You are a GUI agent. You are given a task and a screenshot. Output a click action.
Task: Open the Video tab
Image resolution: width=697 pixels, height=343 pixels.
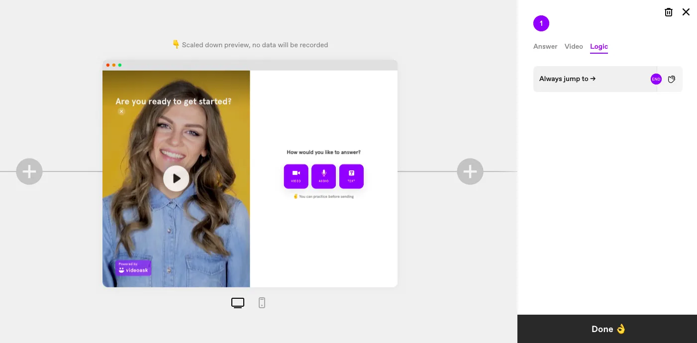click(x=574, y=46)
